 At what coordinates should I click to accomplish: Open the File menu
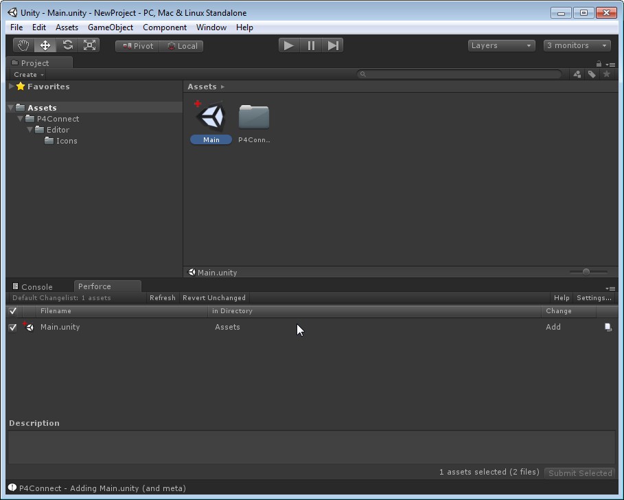(16, 27)
